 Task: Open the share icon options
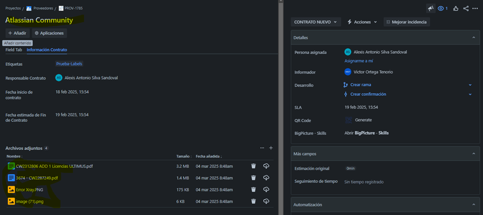click(x=466, y=8)
